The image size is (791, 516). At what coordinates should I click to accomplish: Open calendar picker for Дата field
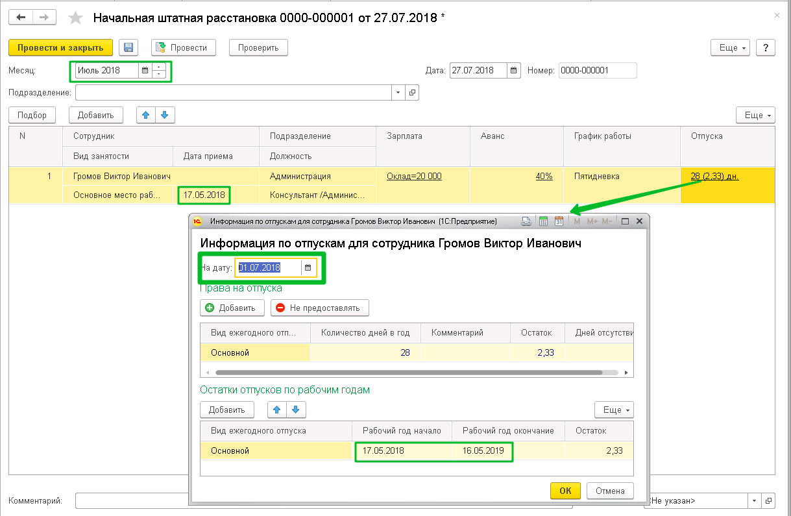(x=513, y=70)
